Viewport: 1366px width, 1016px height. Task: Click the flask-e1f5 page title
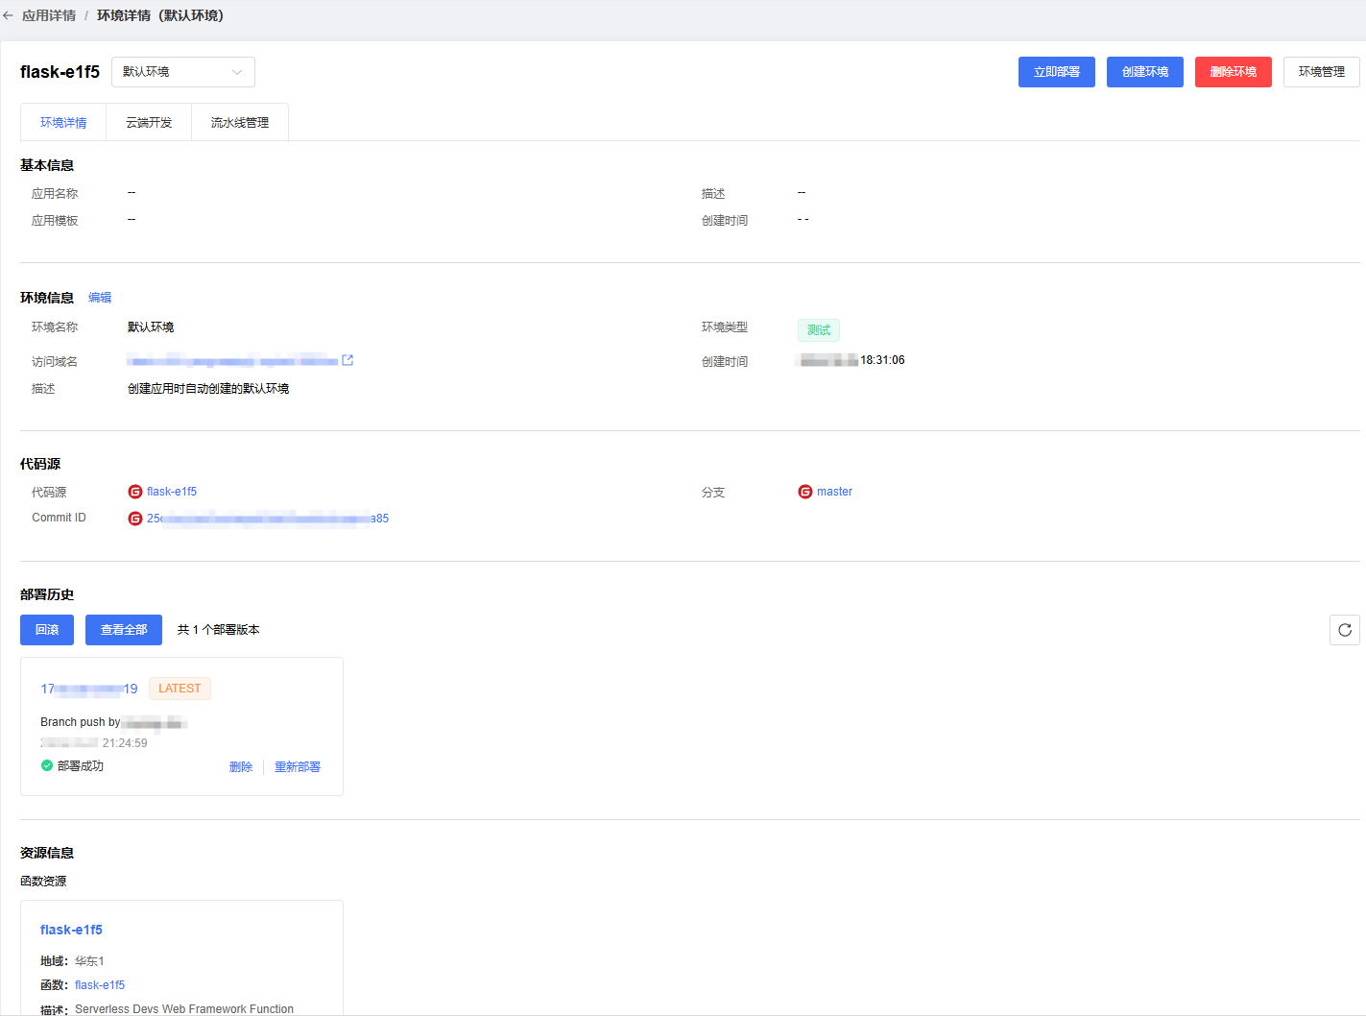coord(60,72)
